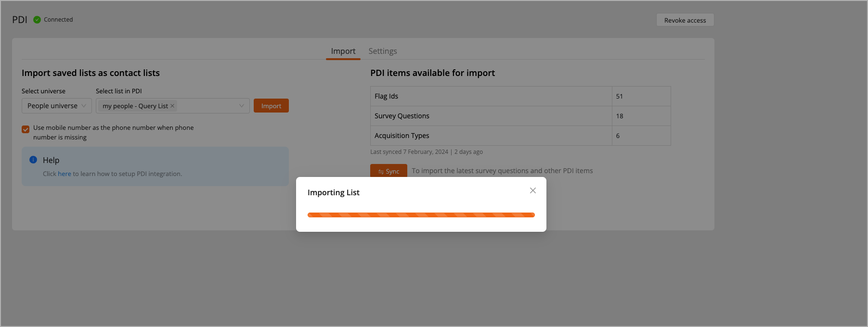Click the 'Select universe' label

pos(43,91)
